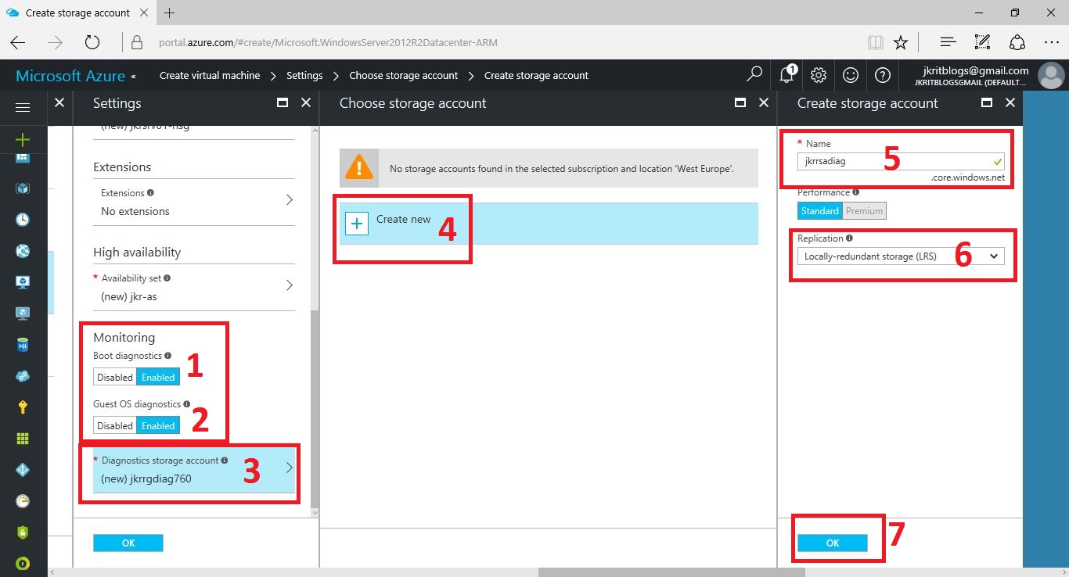Open the help question mark icon
The width and height of the screenshot is (1069, 577).
(x=883, y=75)
